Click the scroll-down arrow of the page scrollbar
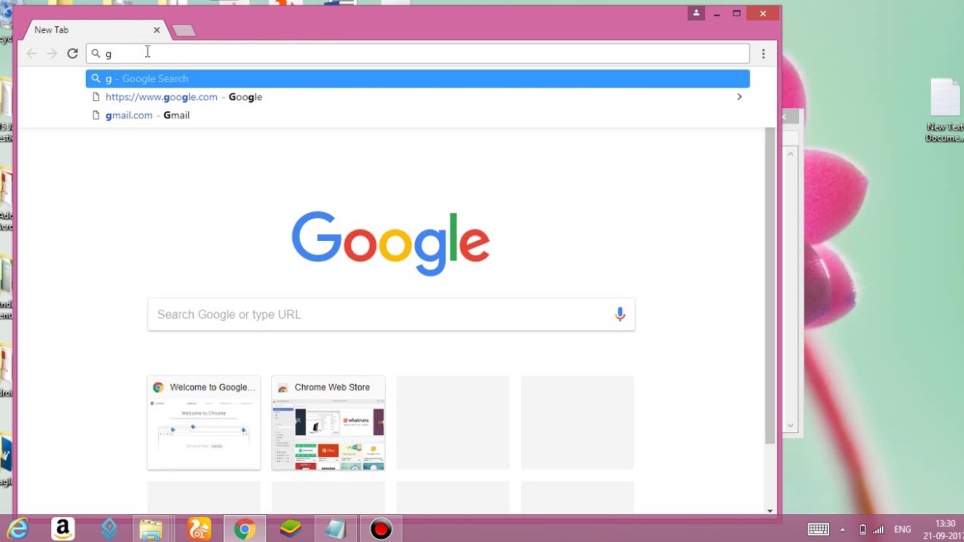Viewport: 964px width, 542px height. 770,510
